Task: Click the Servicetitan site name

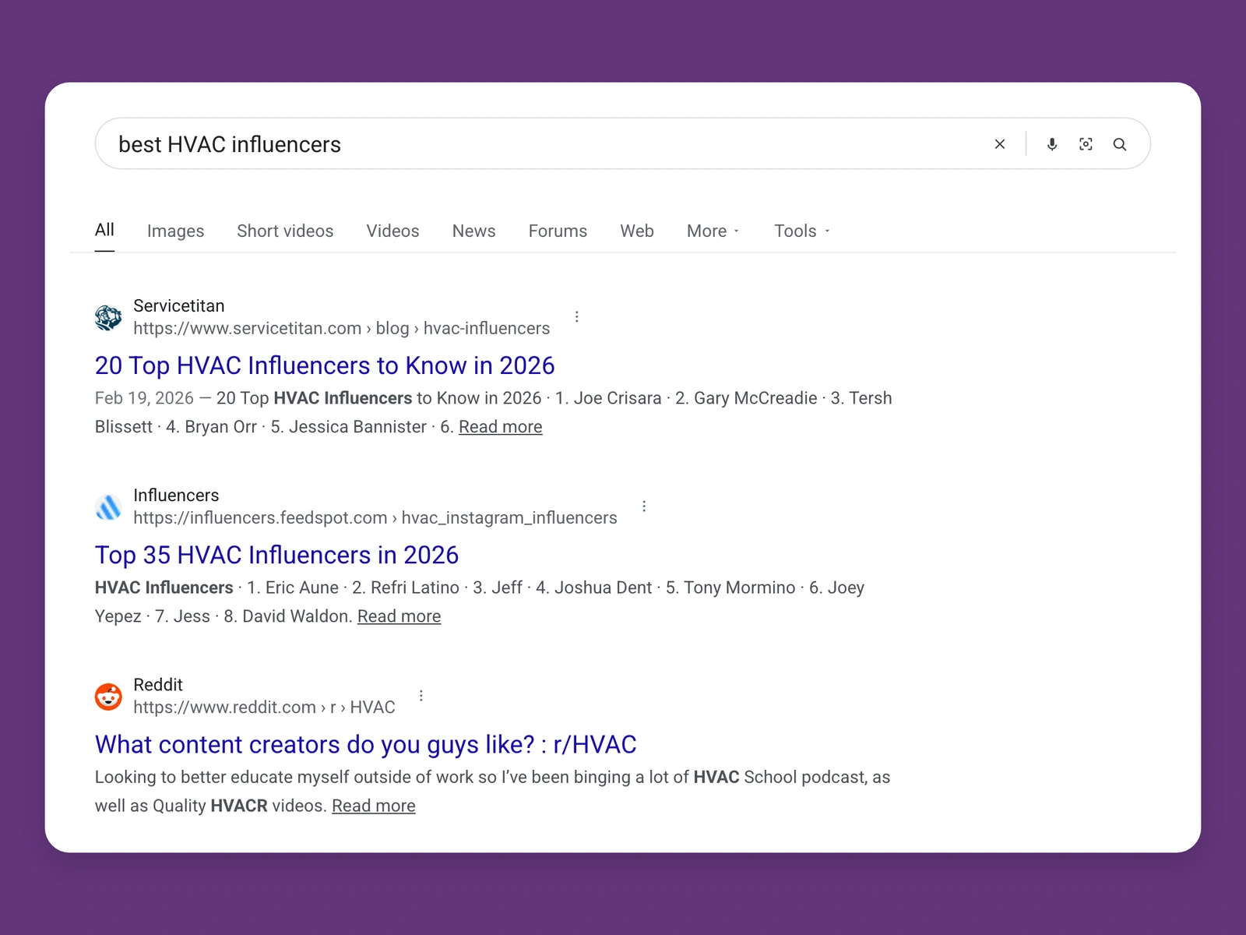Action: coord(178,305)
